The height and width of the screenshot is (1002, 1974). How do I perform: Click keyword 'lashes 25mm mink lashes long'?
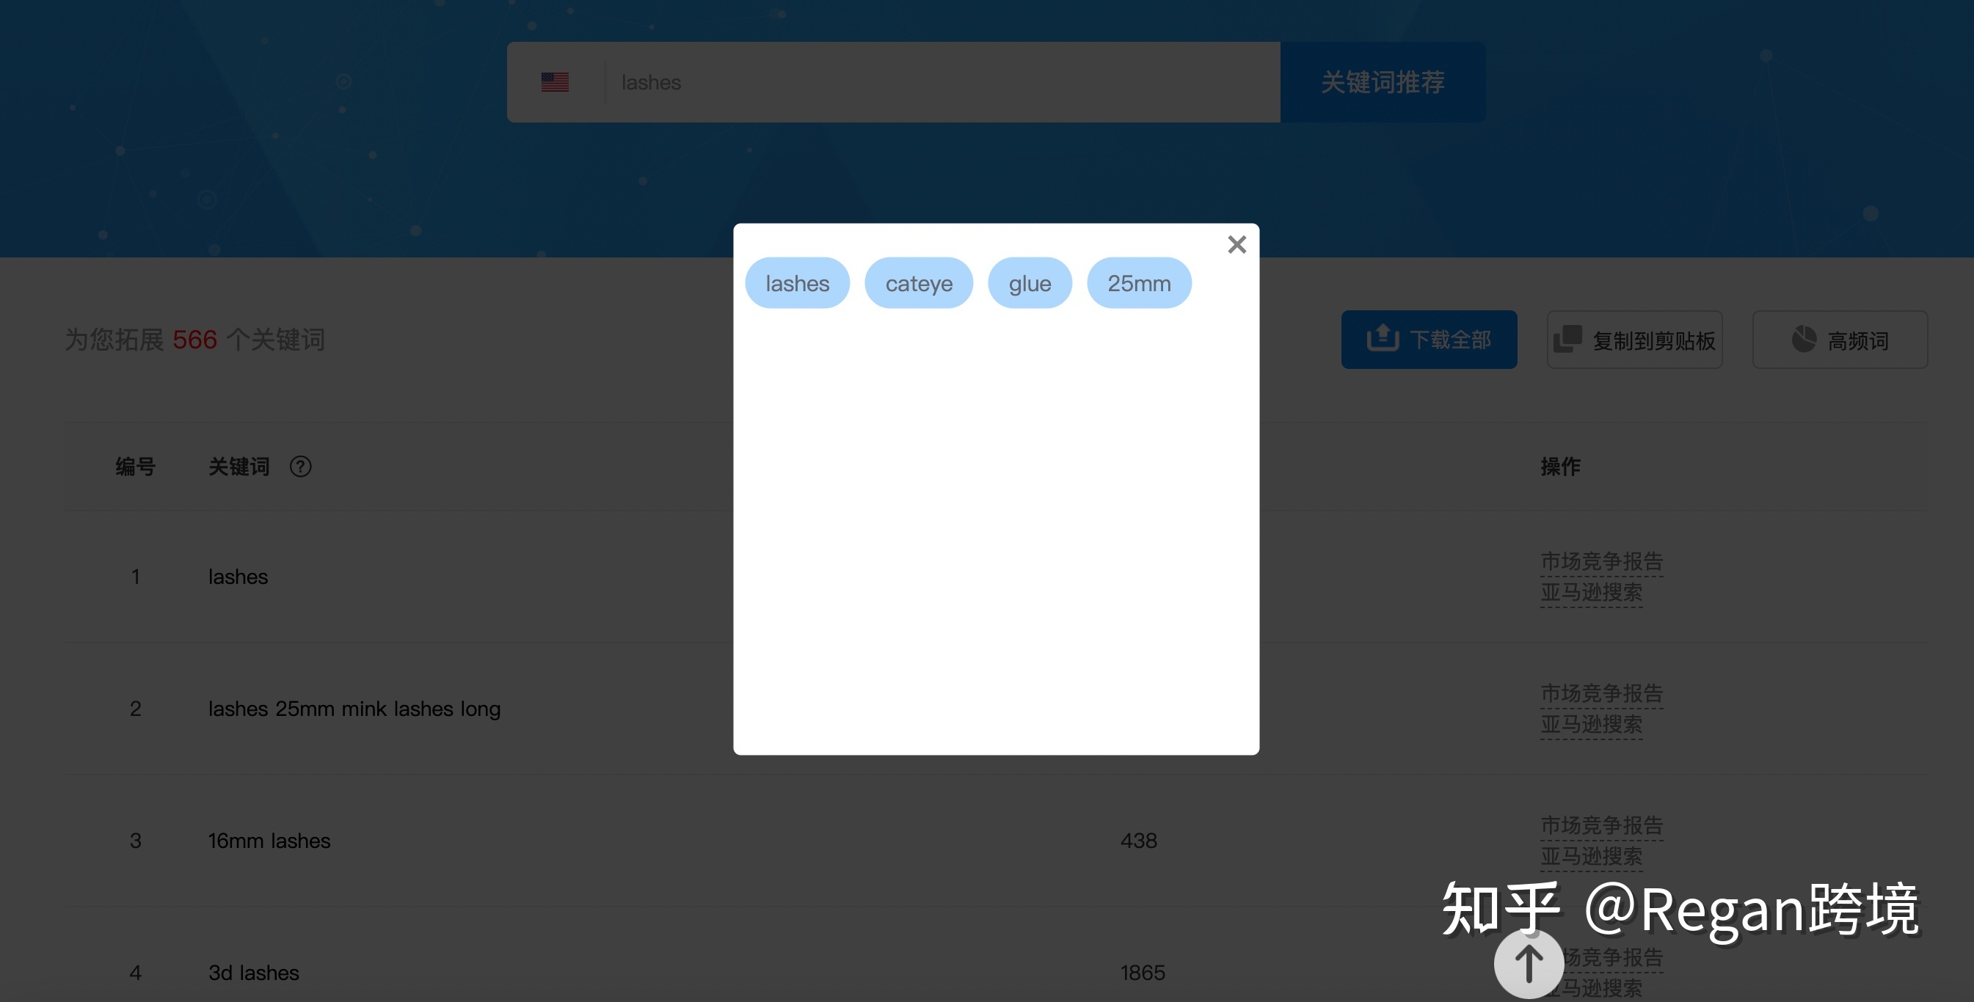pos(354,709)
